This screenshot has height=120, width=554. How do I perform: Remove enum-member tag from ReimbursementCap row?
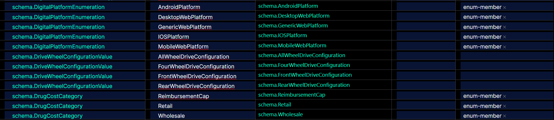coord(505,96)
